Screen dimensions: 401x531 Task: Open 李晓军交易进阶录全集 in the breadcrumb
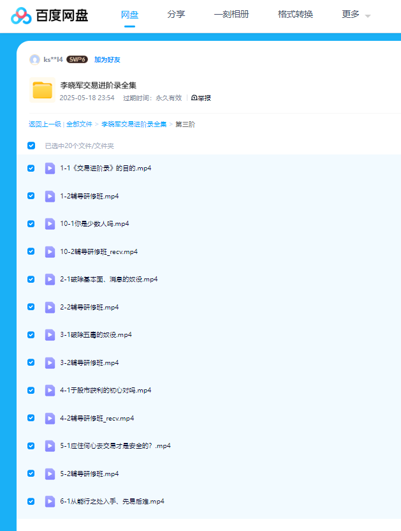pos(134,124)
